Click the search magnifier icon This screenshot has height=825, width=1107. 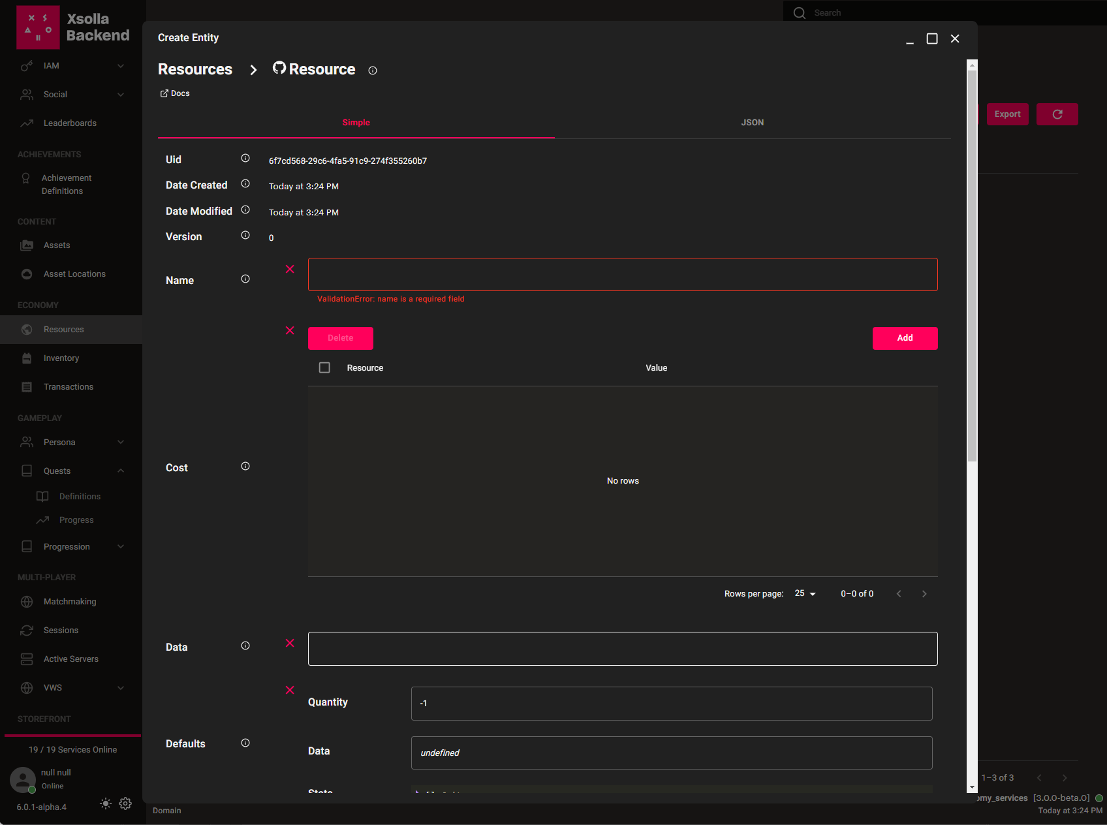pyautogui.click(x=800, y=13)
